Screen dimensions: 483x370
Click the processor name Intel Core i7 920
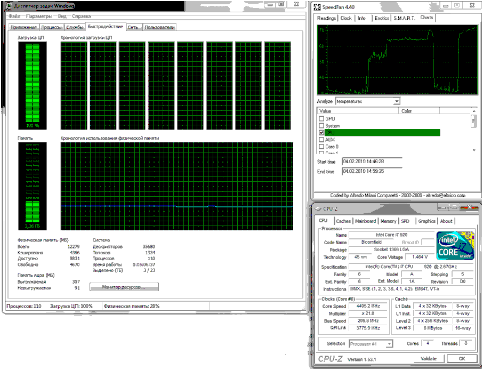pyautogui.click(x=391, y=235)
